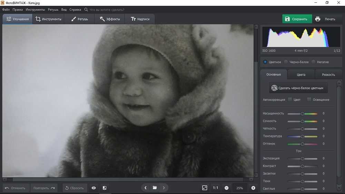Viewport: 345px width, 194px height.
Task: Select the Черно-белое radio option
Action: point(286,62)
